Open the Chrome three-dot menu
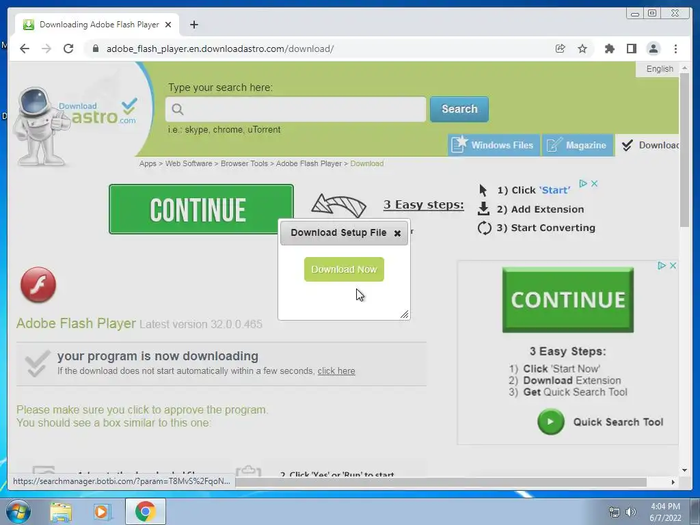The width and height of the screenshot is (700, 525). (675, 49)
